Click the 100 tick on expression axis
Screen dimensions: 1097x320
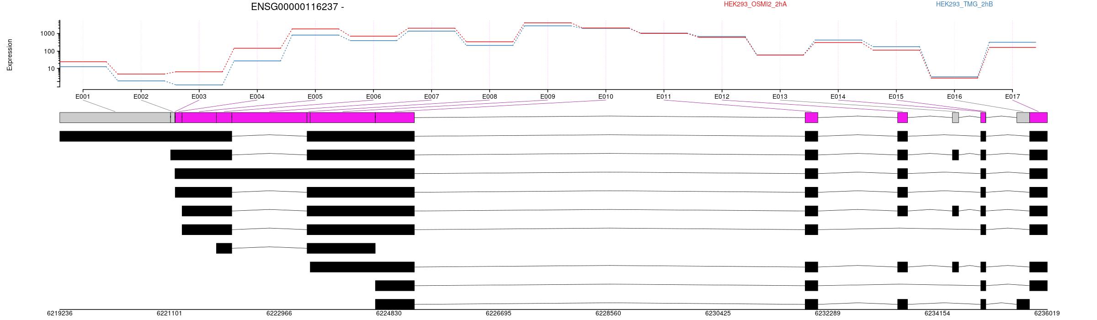[x=50, y=51]
